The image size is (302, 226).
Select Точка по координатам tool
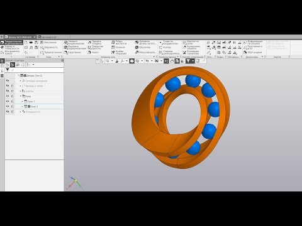(x=169, y=43)
